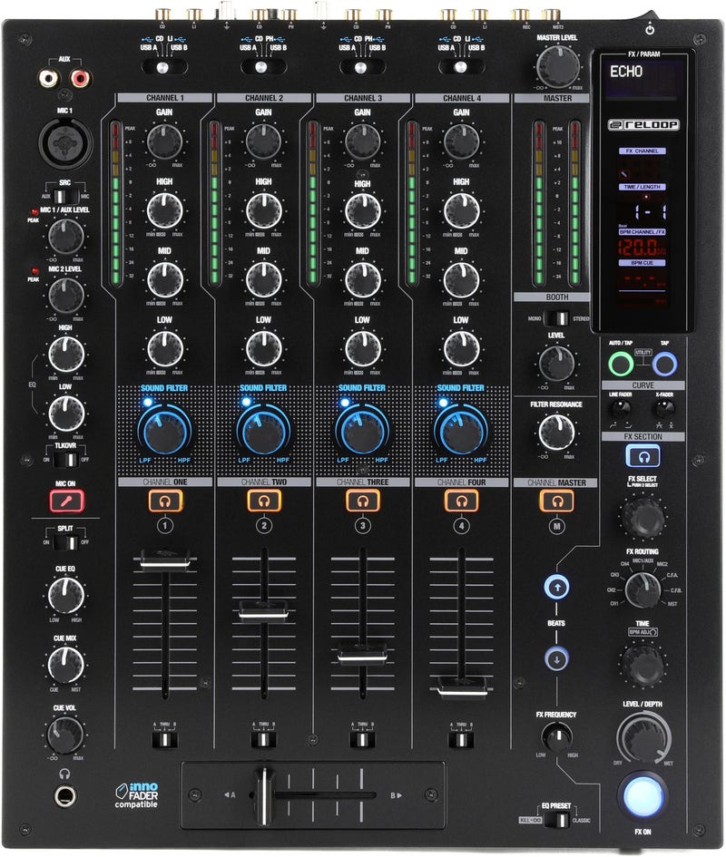
Task: Toggle the Booth MONO/STEREO switch
Action: [556, 318]
